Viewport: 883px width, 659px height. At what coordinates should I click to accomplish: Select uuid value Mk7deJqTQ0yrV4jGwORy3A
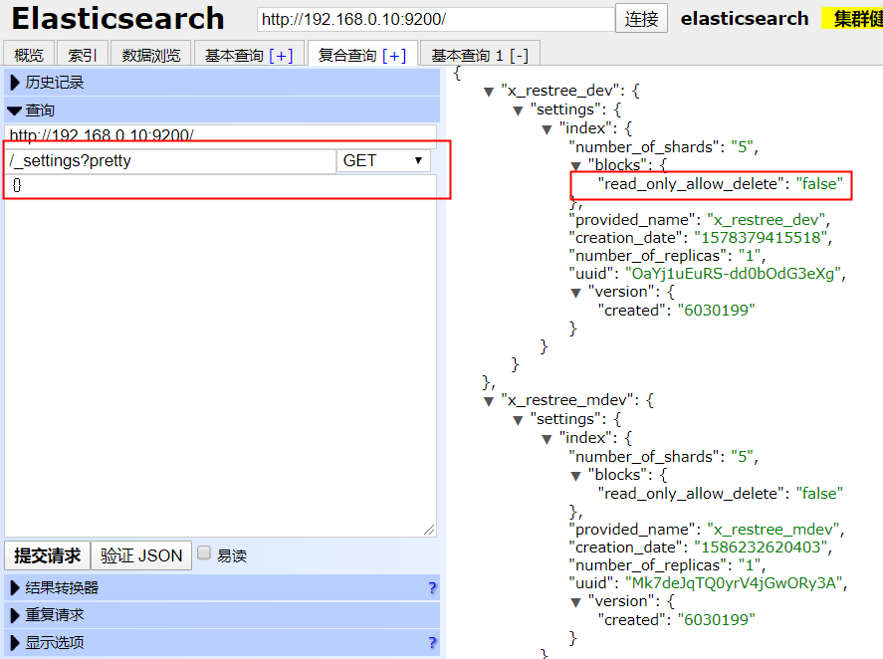point(735,583)
